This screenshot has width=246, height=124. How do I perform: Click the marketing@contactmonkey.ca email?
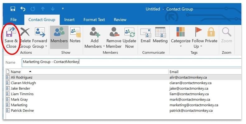pos(194,105)
